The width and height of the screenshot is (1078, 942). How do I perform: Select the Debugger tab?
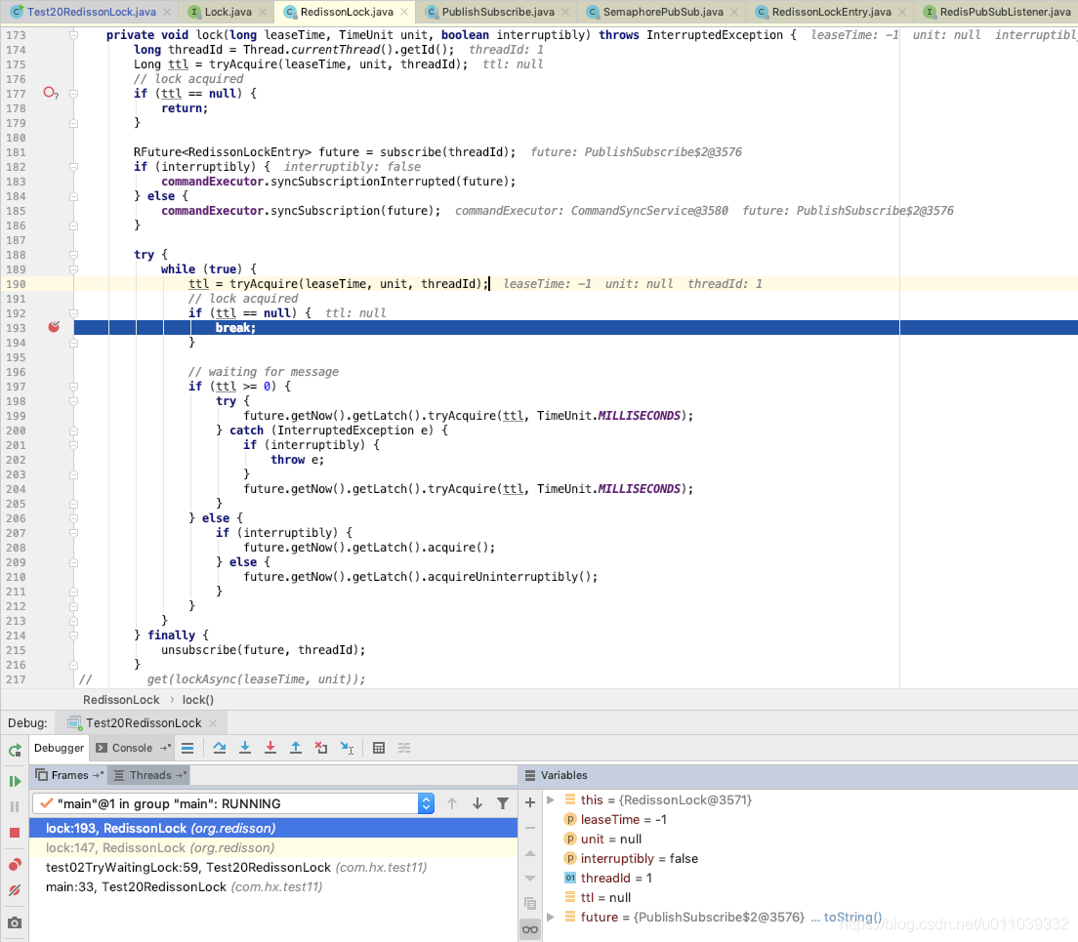click(x=60, y=749)
